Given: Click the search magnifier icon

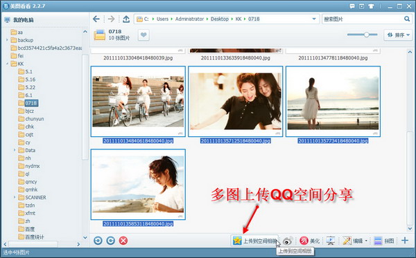Looking at the screenshot, I should coord(407,19).
